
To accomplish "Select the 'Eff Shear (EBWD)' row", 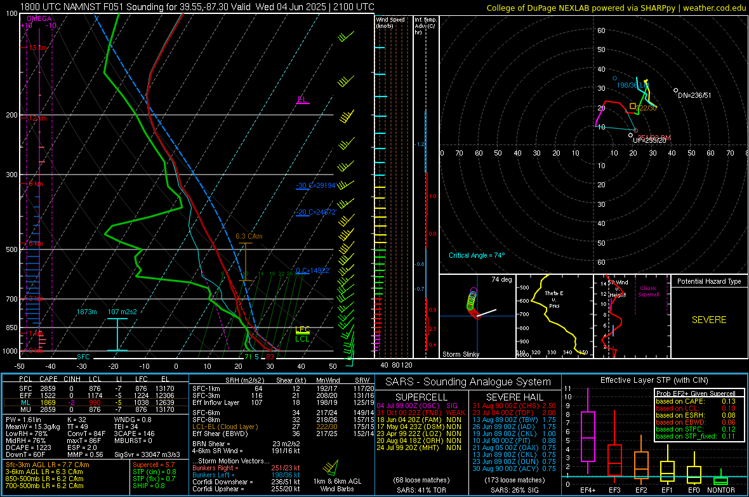I will [x=283, y=434].
